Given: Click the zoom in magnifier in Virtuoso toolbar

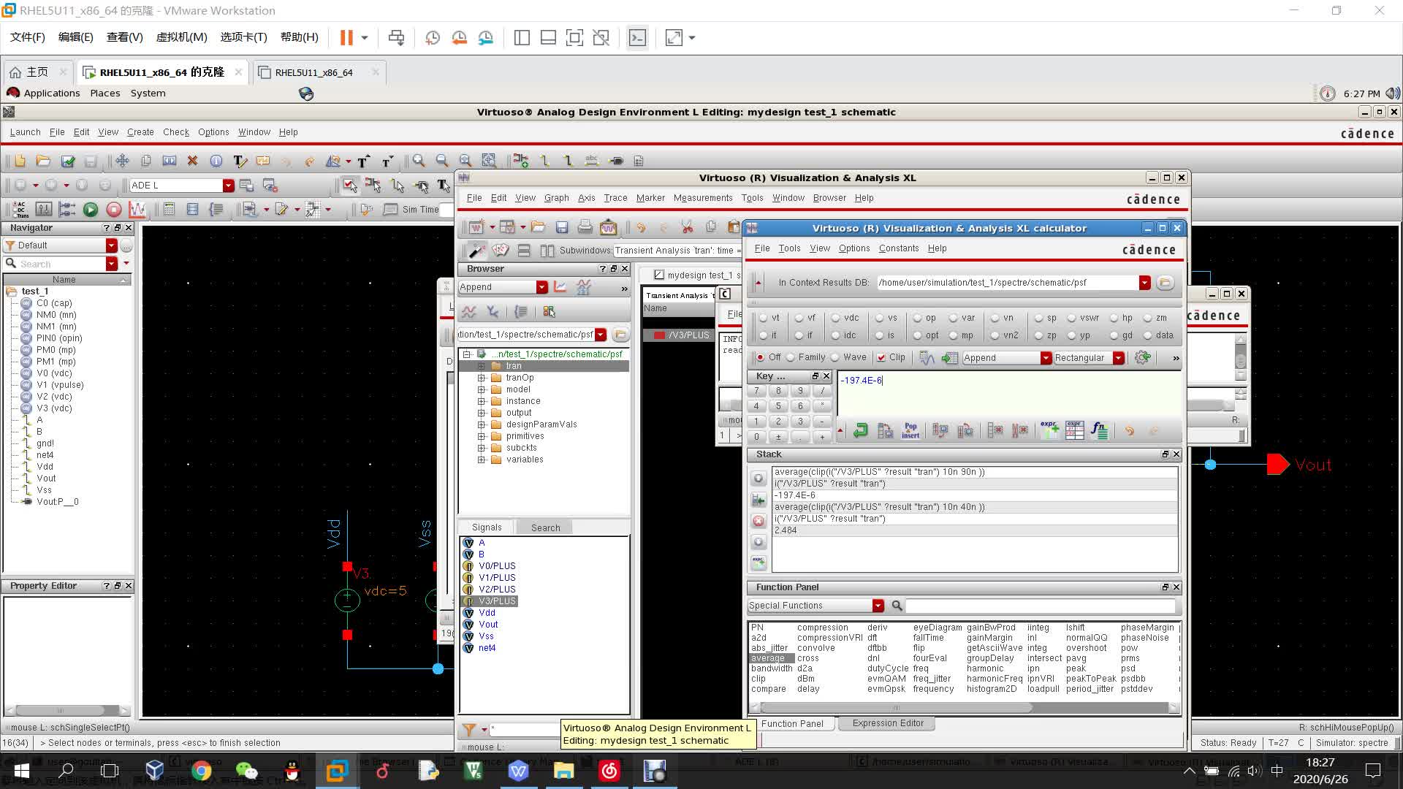Looking at the screenshot, I should 418,161.
